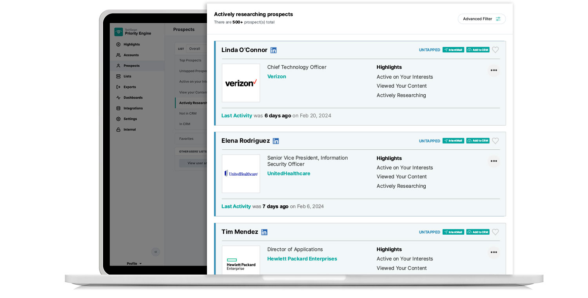
Task: Favorite Linda O'Connor with the heart icon
Action: (x=495, y=50)
